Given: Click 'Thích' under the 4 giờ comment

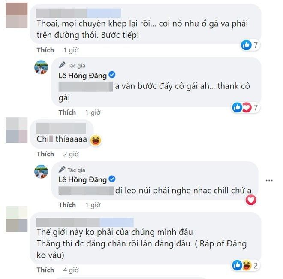Looking at the screenshot, I should click(45, 270).
